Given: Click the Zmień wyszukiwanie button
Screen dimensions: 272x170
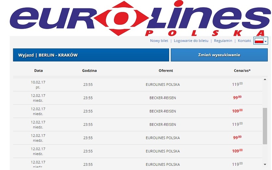Looking at the screenshot, I should 219,55.
